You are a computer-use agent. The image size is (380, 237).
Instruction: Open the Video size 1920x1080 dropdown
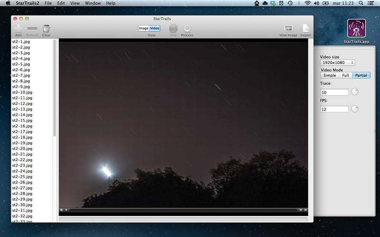pos(337,63)
